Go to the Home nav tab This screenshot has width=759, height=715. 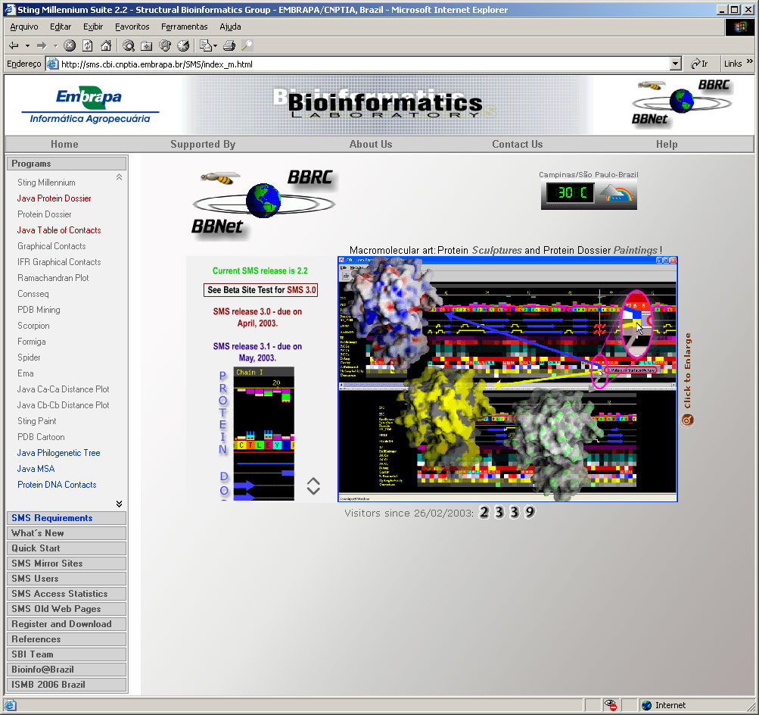[64, 145]
